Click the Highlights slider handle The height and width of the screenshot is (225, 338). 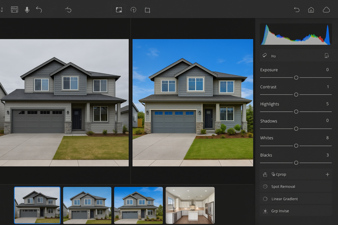(x=296, y=112)
